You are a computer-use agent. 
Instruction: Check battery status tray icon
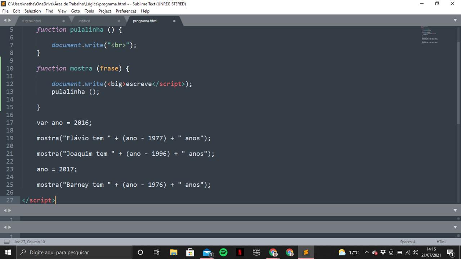pos(399,253)
